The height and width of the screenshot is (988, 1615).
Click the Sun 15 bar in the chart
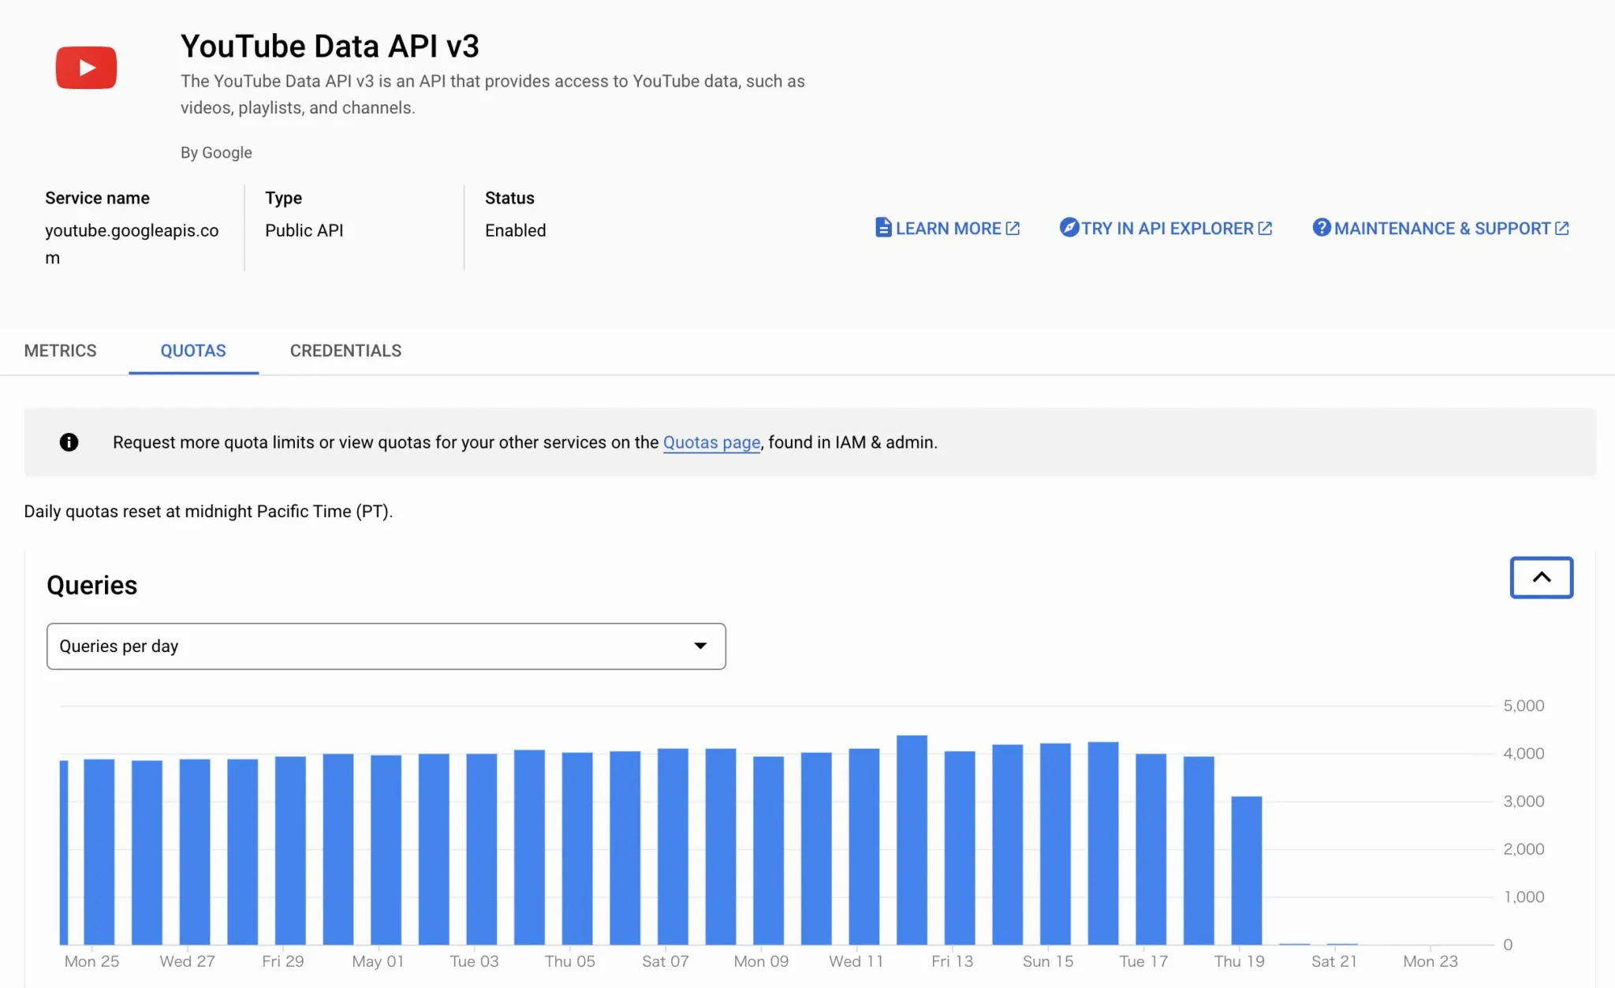click(1055, 844)
